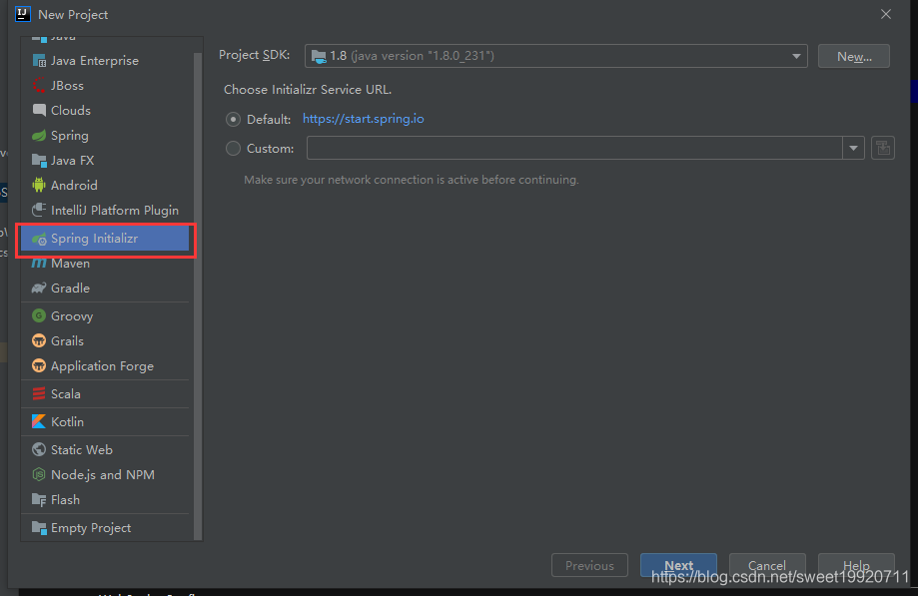
Task: Click the Previous button
Action: coord(589,566)
